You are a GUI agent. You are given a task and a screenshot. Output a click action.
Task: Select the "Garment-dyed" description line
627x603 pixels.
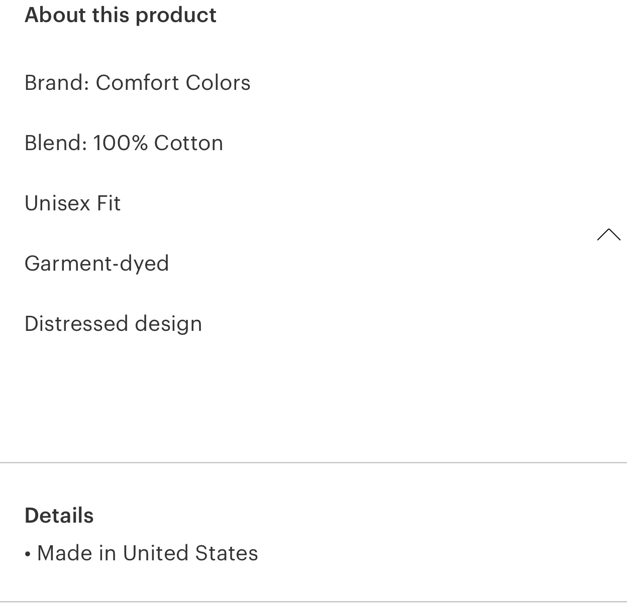96,264
